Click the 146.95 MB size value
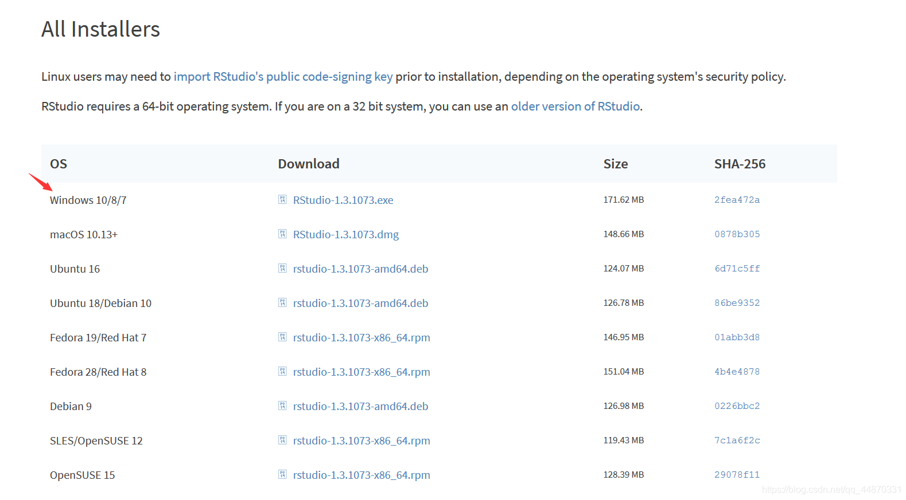The width and height of the screenshot is (906, 500). (624, 337)
